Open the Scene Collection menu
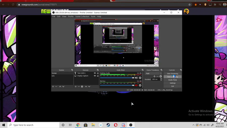 [82, 16]
